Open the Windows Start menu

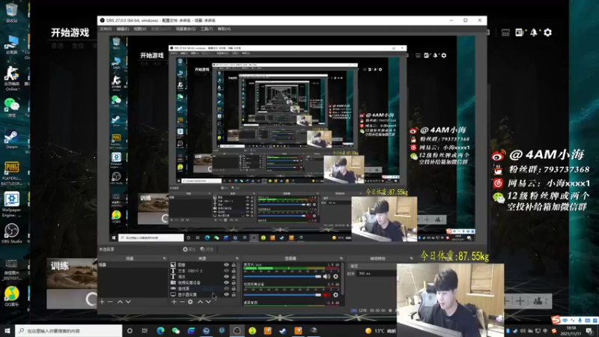[x=7, y=331]
